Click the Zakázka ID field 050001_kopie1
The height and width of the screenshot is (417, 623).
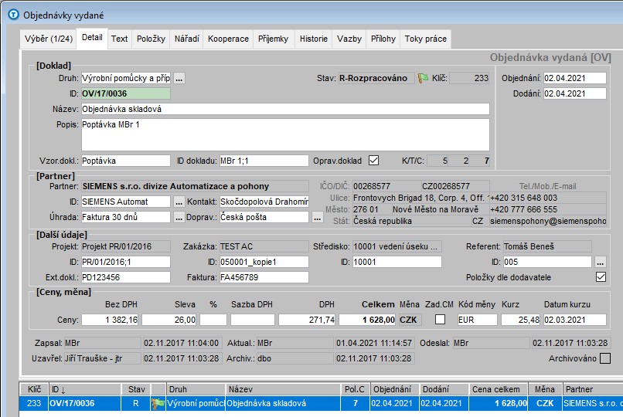pyautogui.click(x=264, y=262)
